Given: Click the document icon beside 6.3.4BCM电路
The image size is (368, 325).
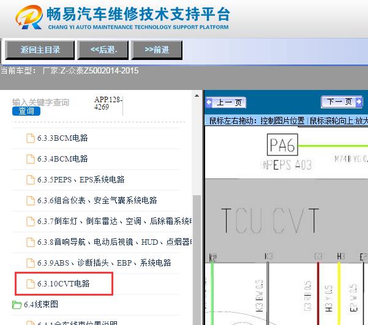Looking at the screenshot, I should (x=30, y=159).
